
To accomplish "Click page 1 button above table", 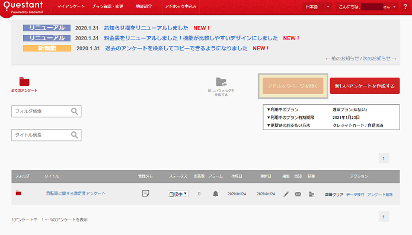I will click(384, 158).
